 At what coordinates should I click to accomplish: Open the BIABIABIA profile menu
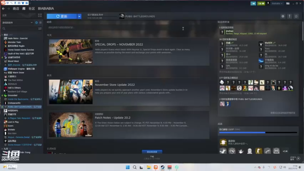coord(46,8)
